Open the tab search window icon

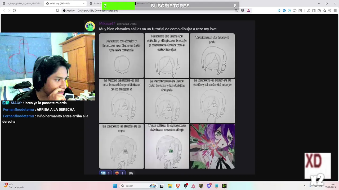(300, 11)
